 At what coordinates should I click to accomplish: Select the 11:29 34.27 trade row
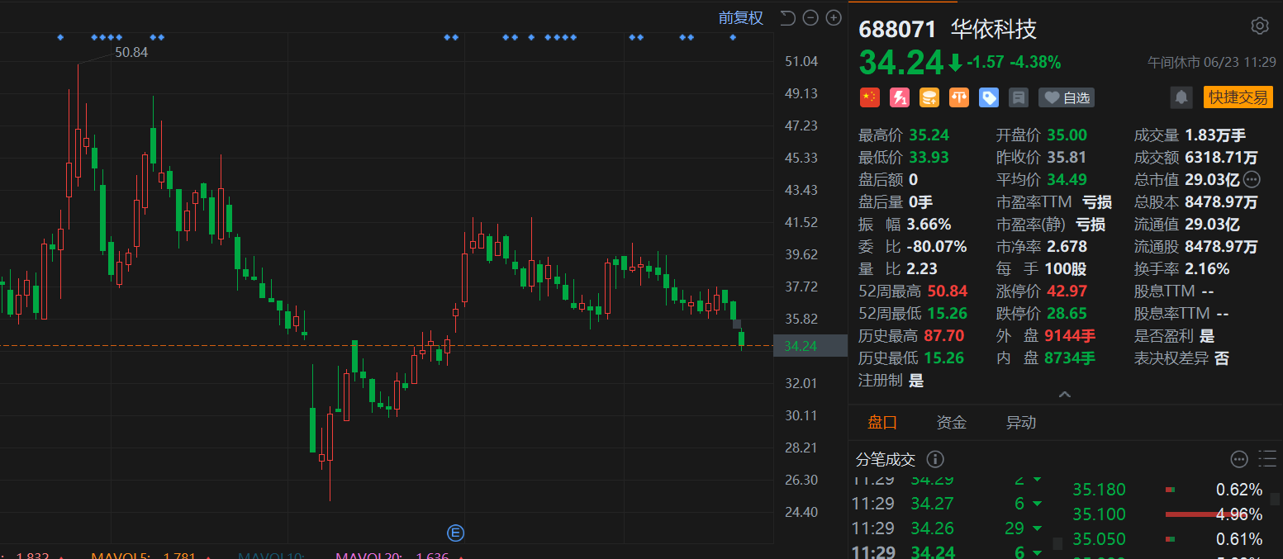948,504
